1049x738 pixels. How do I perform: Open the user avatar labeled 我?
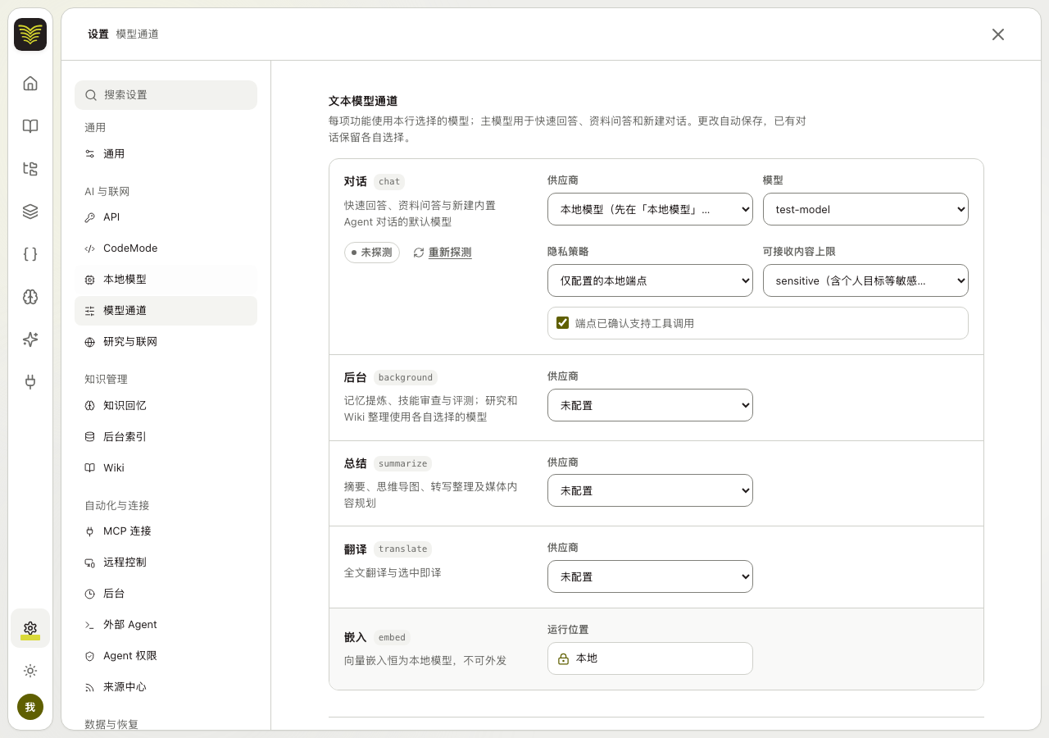coord(30,707)
